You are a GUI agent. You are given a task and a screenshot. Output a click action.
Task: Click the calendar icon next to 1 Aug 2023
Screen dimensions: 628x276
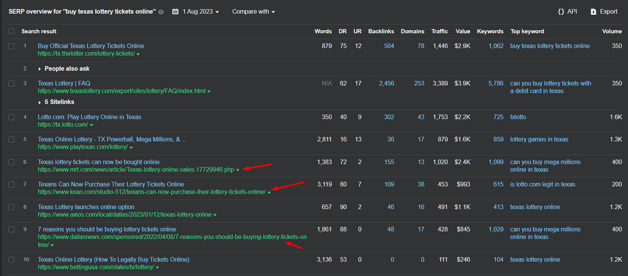click(x=176, y=11)
